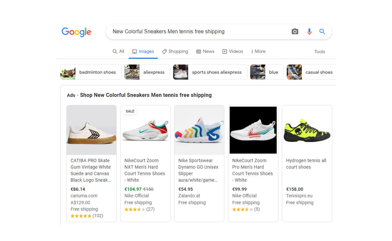The image size is (392, 241).
Task: Click the SALE badge
Action: [x=130, y=111]
